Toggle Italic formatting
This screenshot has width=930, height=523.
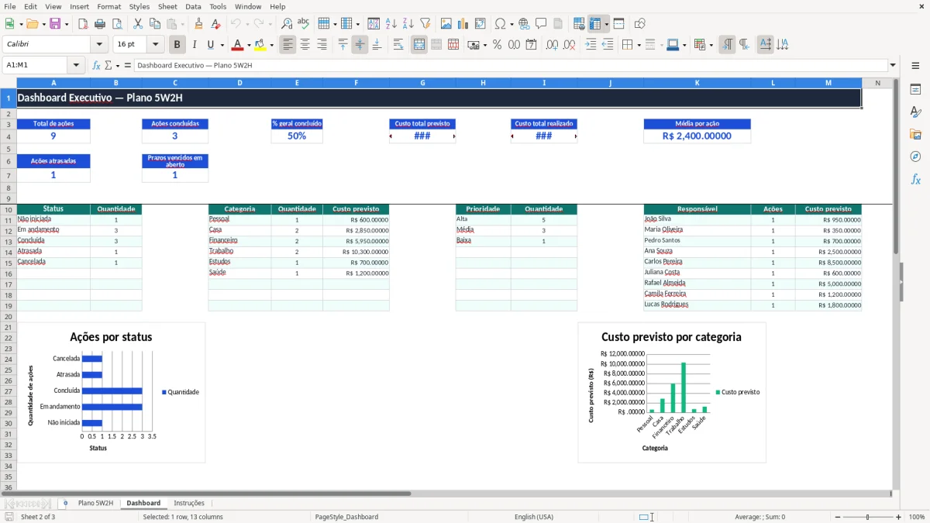pyautogui.click(x=194, y=45)
